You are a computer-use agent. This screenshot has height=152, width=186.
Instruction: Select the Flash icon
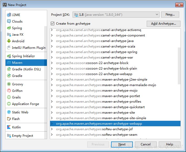[x=9, y=119]
